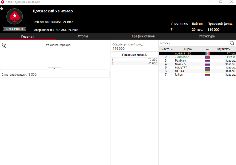236x165 pixels.
Task: Click the flag next to gudvin11155
Action: (207, 53)
